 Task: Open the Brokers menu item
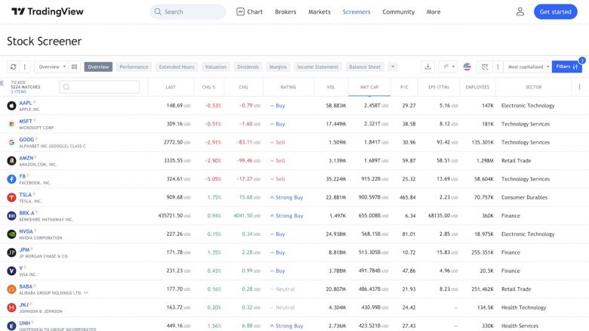click(x=285, y=11)
